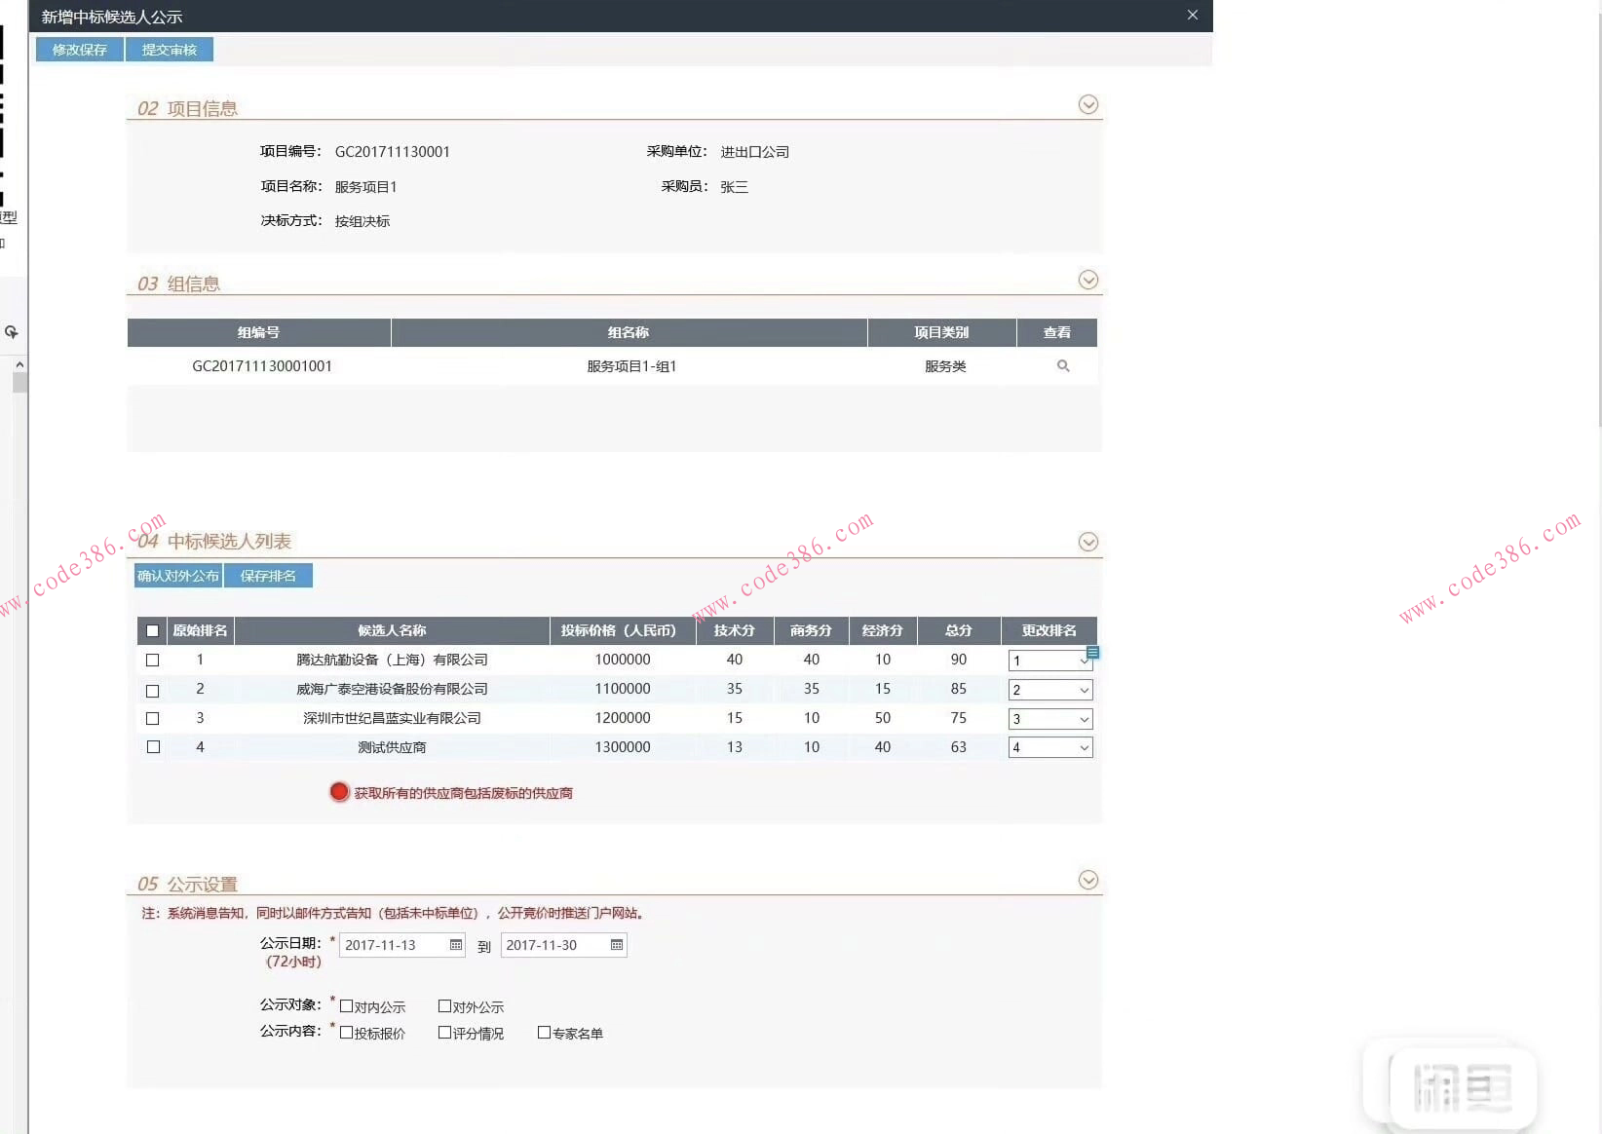The width and height of the screenshot is (1602, 1134).
Task: Click the total score 75
Action: [x=959, y=718]
